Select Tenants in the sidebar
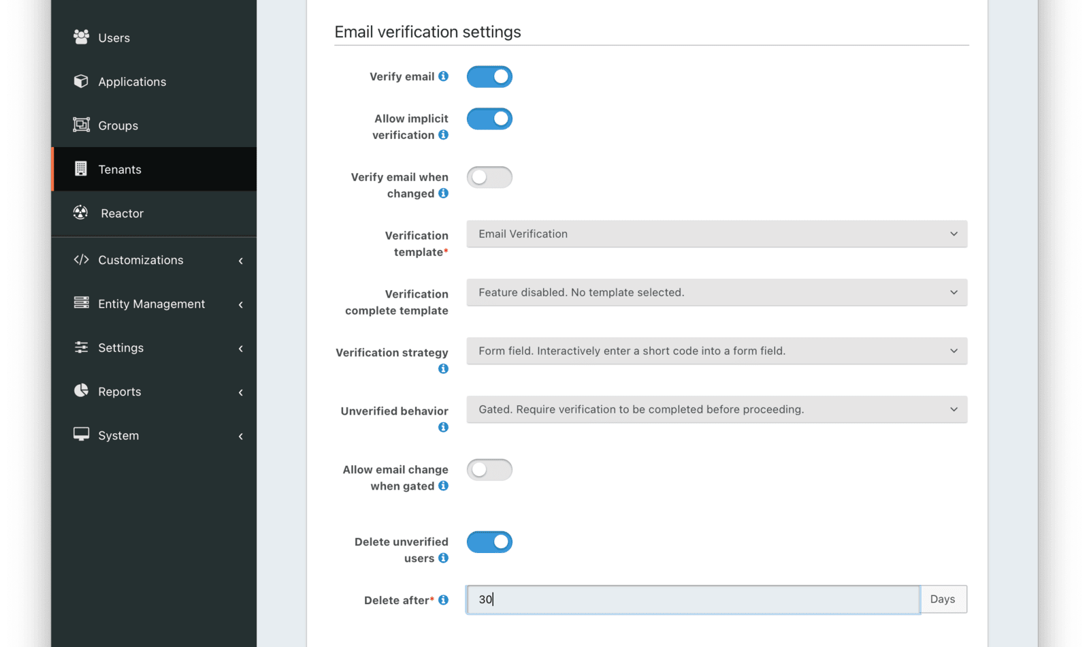 (x=155, y=169)
